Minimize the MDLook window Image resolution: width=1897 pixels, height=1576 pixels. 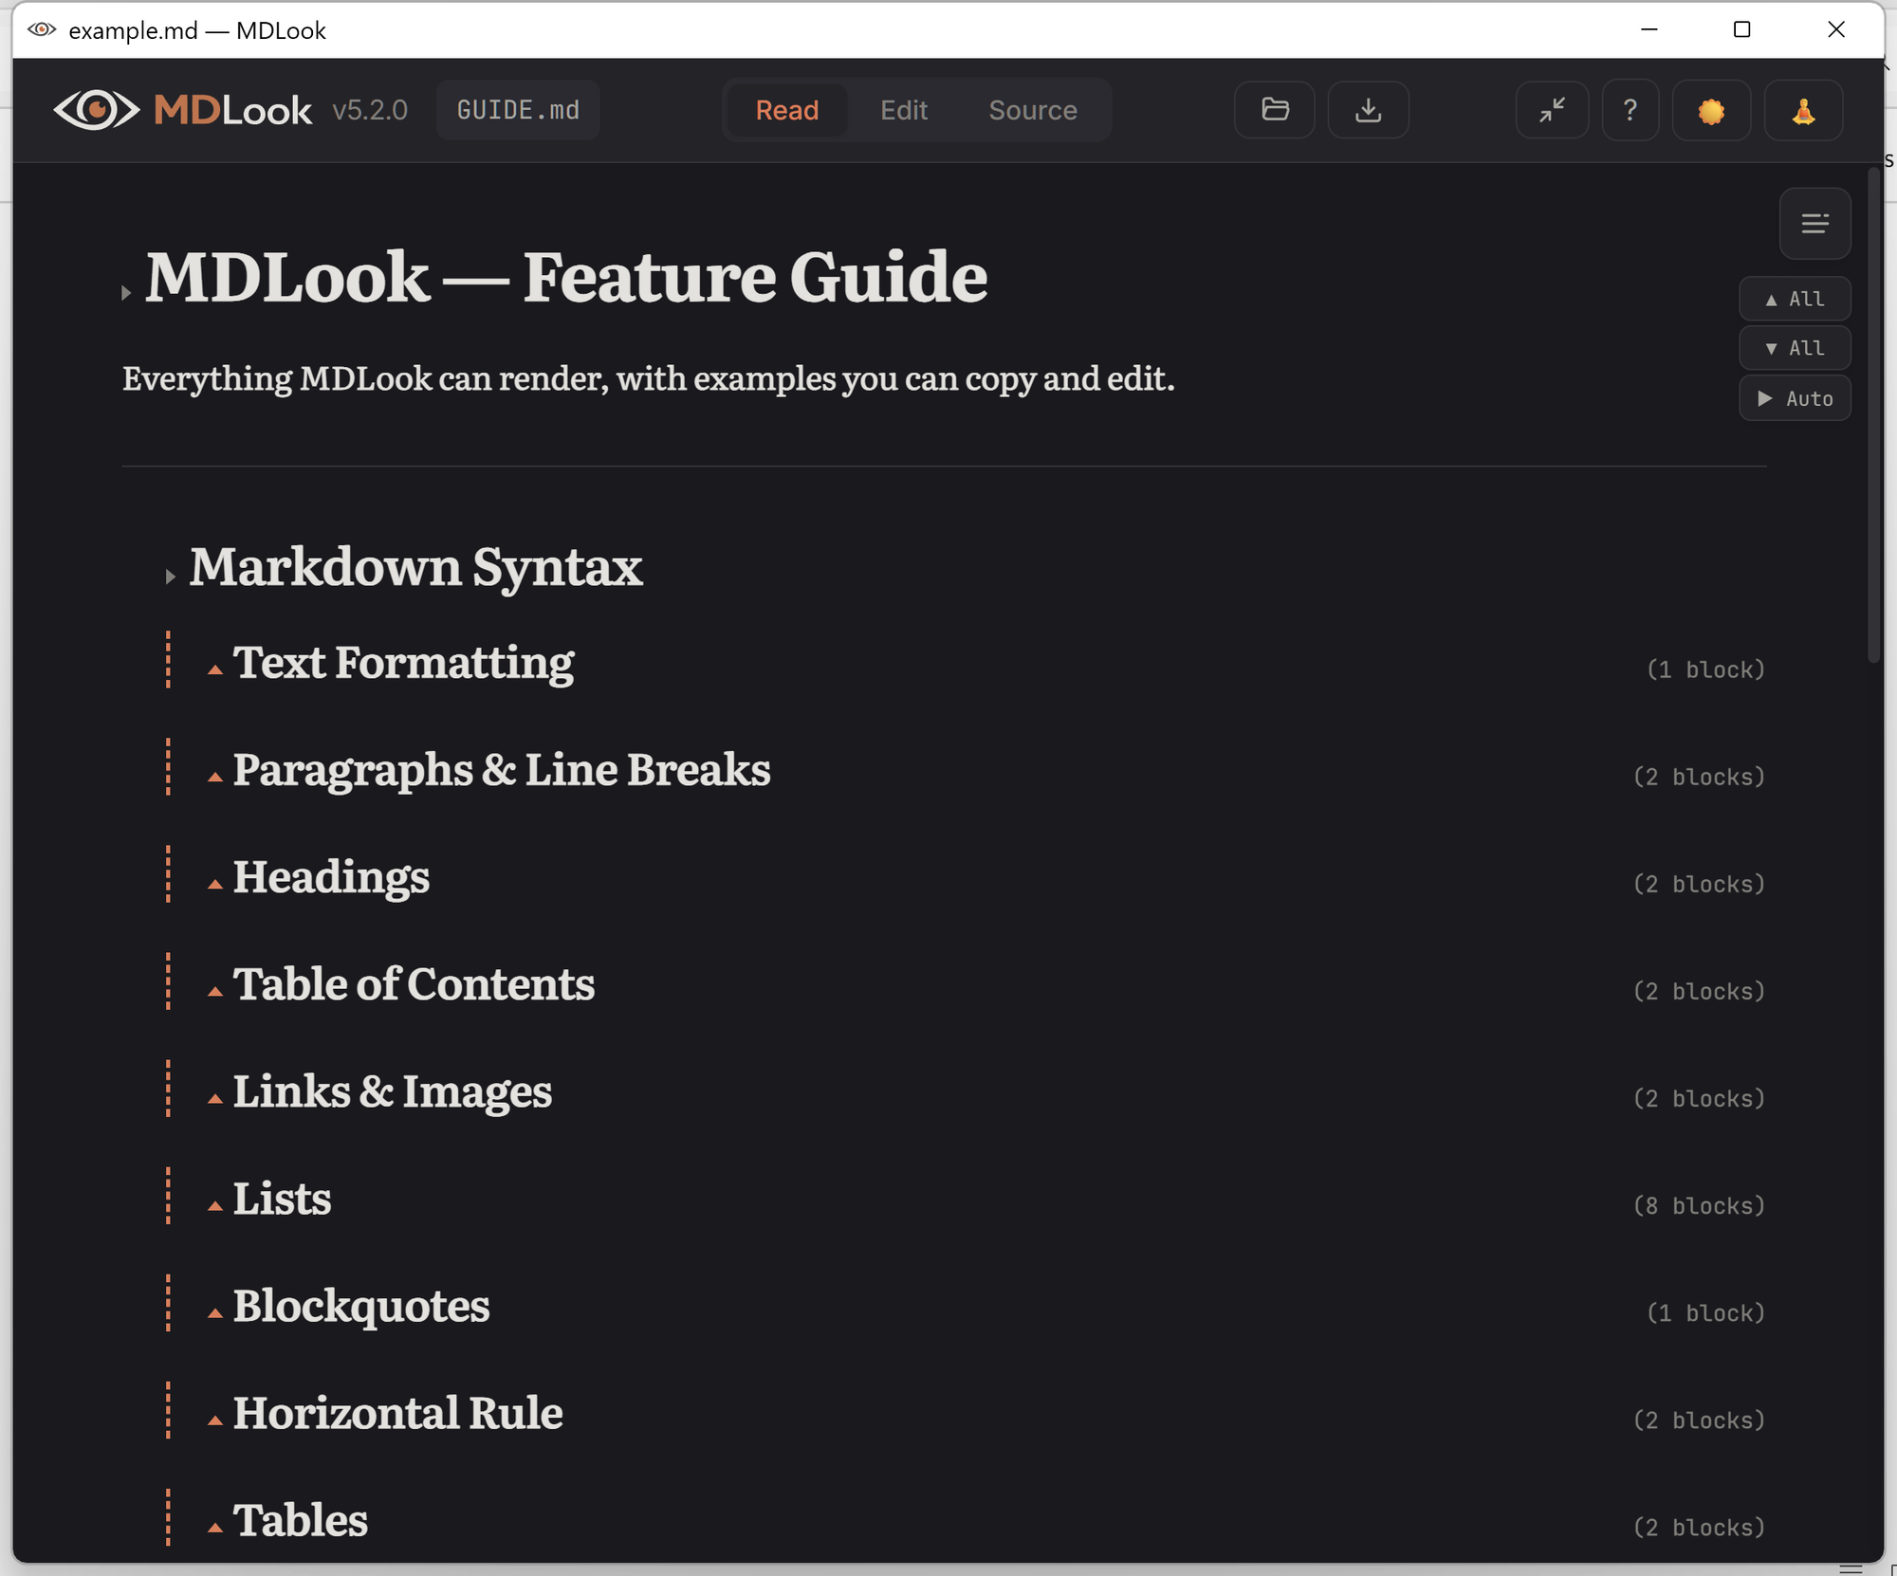coord(1649,29)
